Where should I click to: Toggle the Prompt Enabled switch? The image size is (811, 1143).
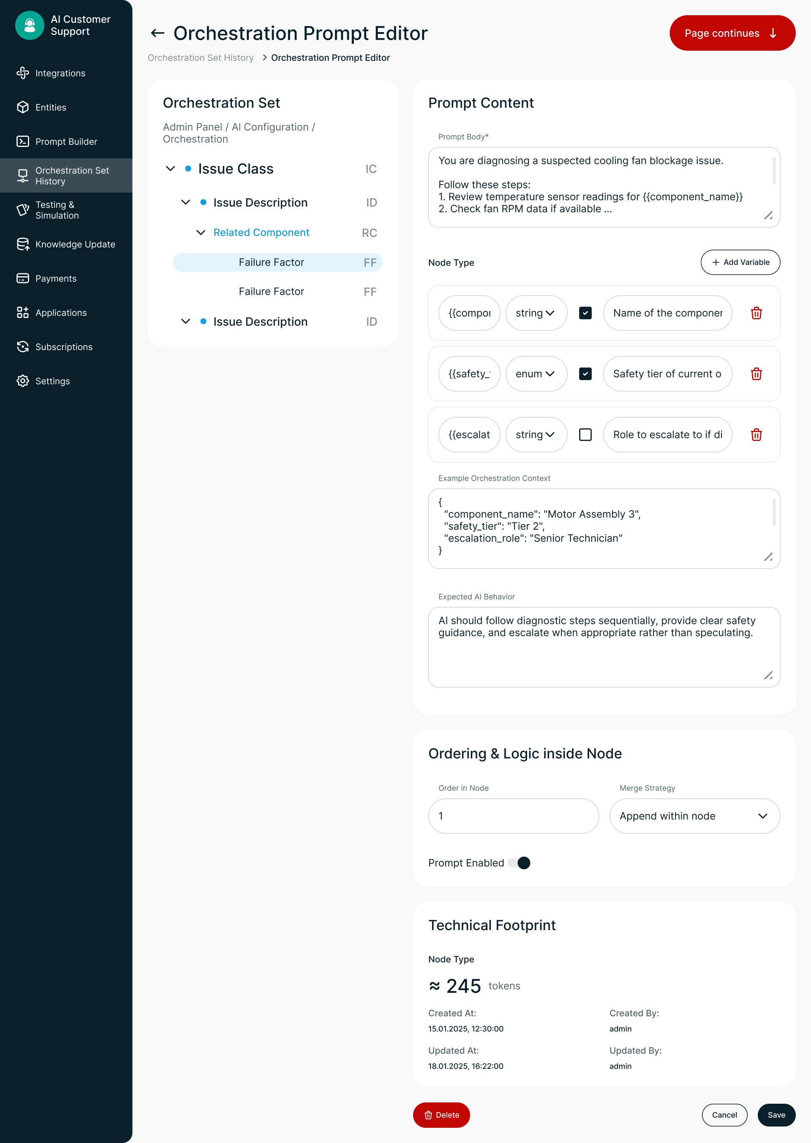(520, 863)
